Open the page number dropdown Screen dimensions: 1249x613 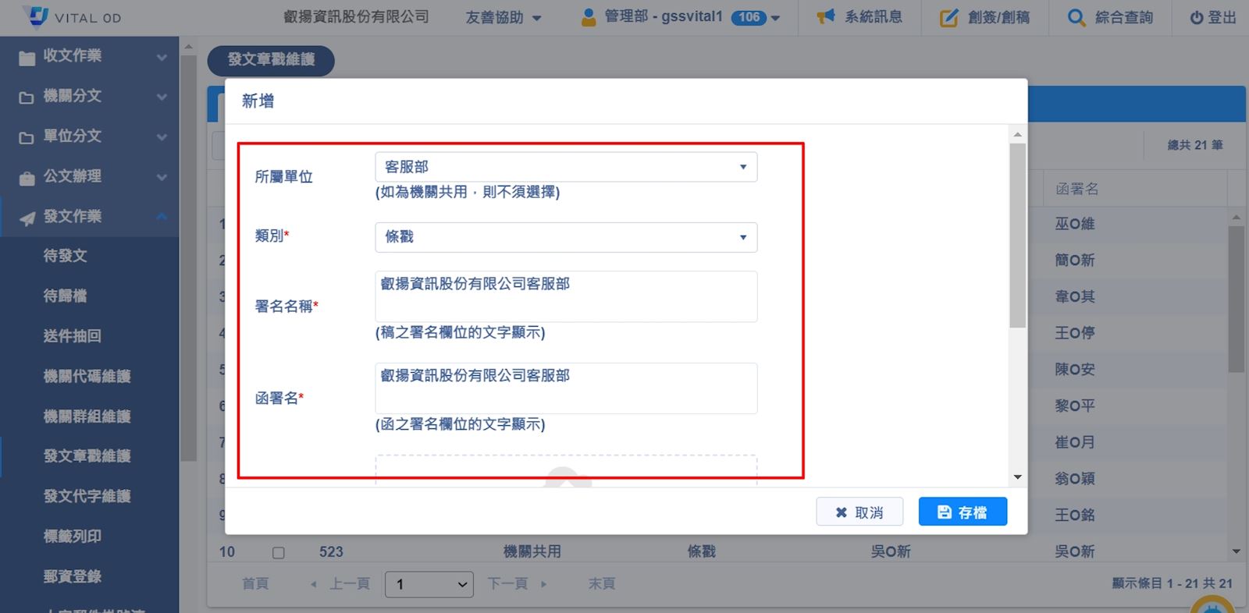pyautogui.click(x=429, y=584)
